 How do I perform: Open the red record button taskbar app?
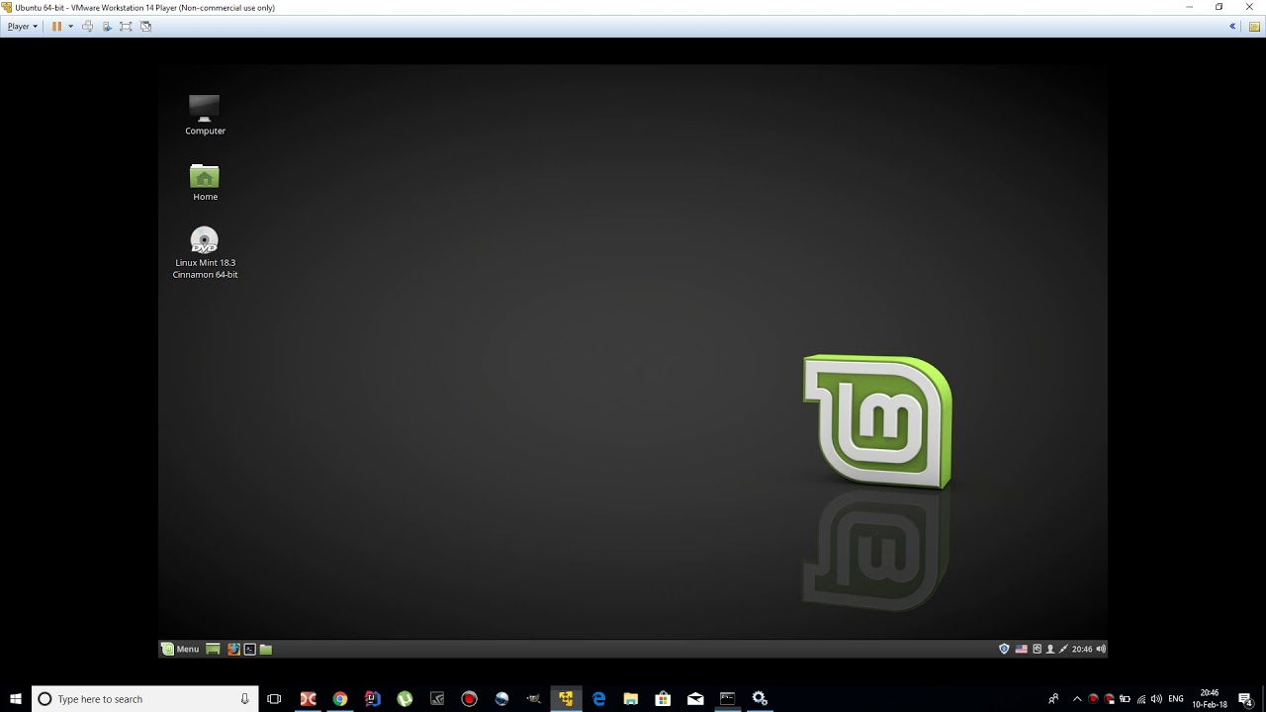click(470, 698)
